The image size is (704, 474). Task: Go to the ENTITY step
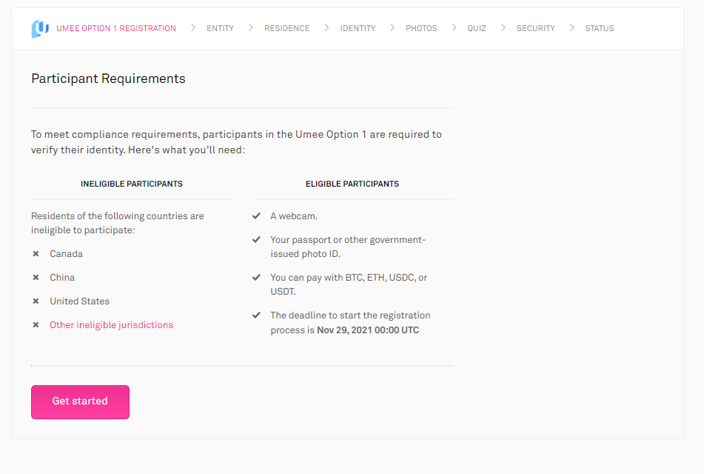click(x=220, y=28)
